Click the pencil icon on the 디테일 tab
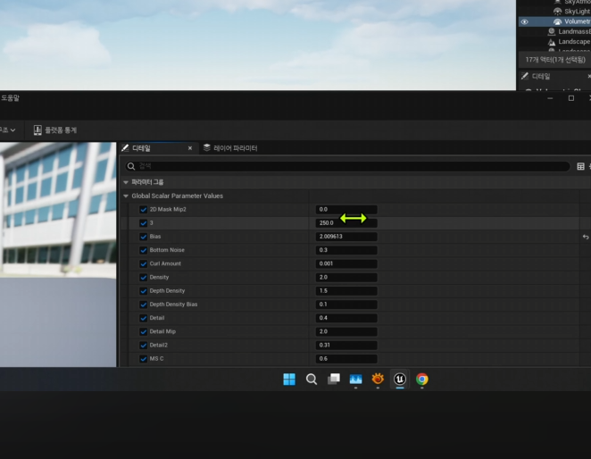Image resolution: width=591 pixels, height=459 pixels. (x=125, y=148)
